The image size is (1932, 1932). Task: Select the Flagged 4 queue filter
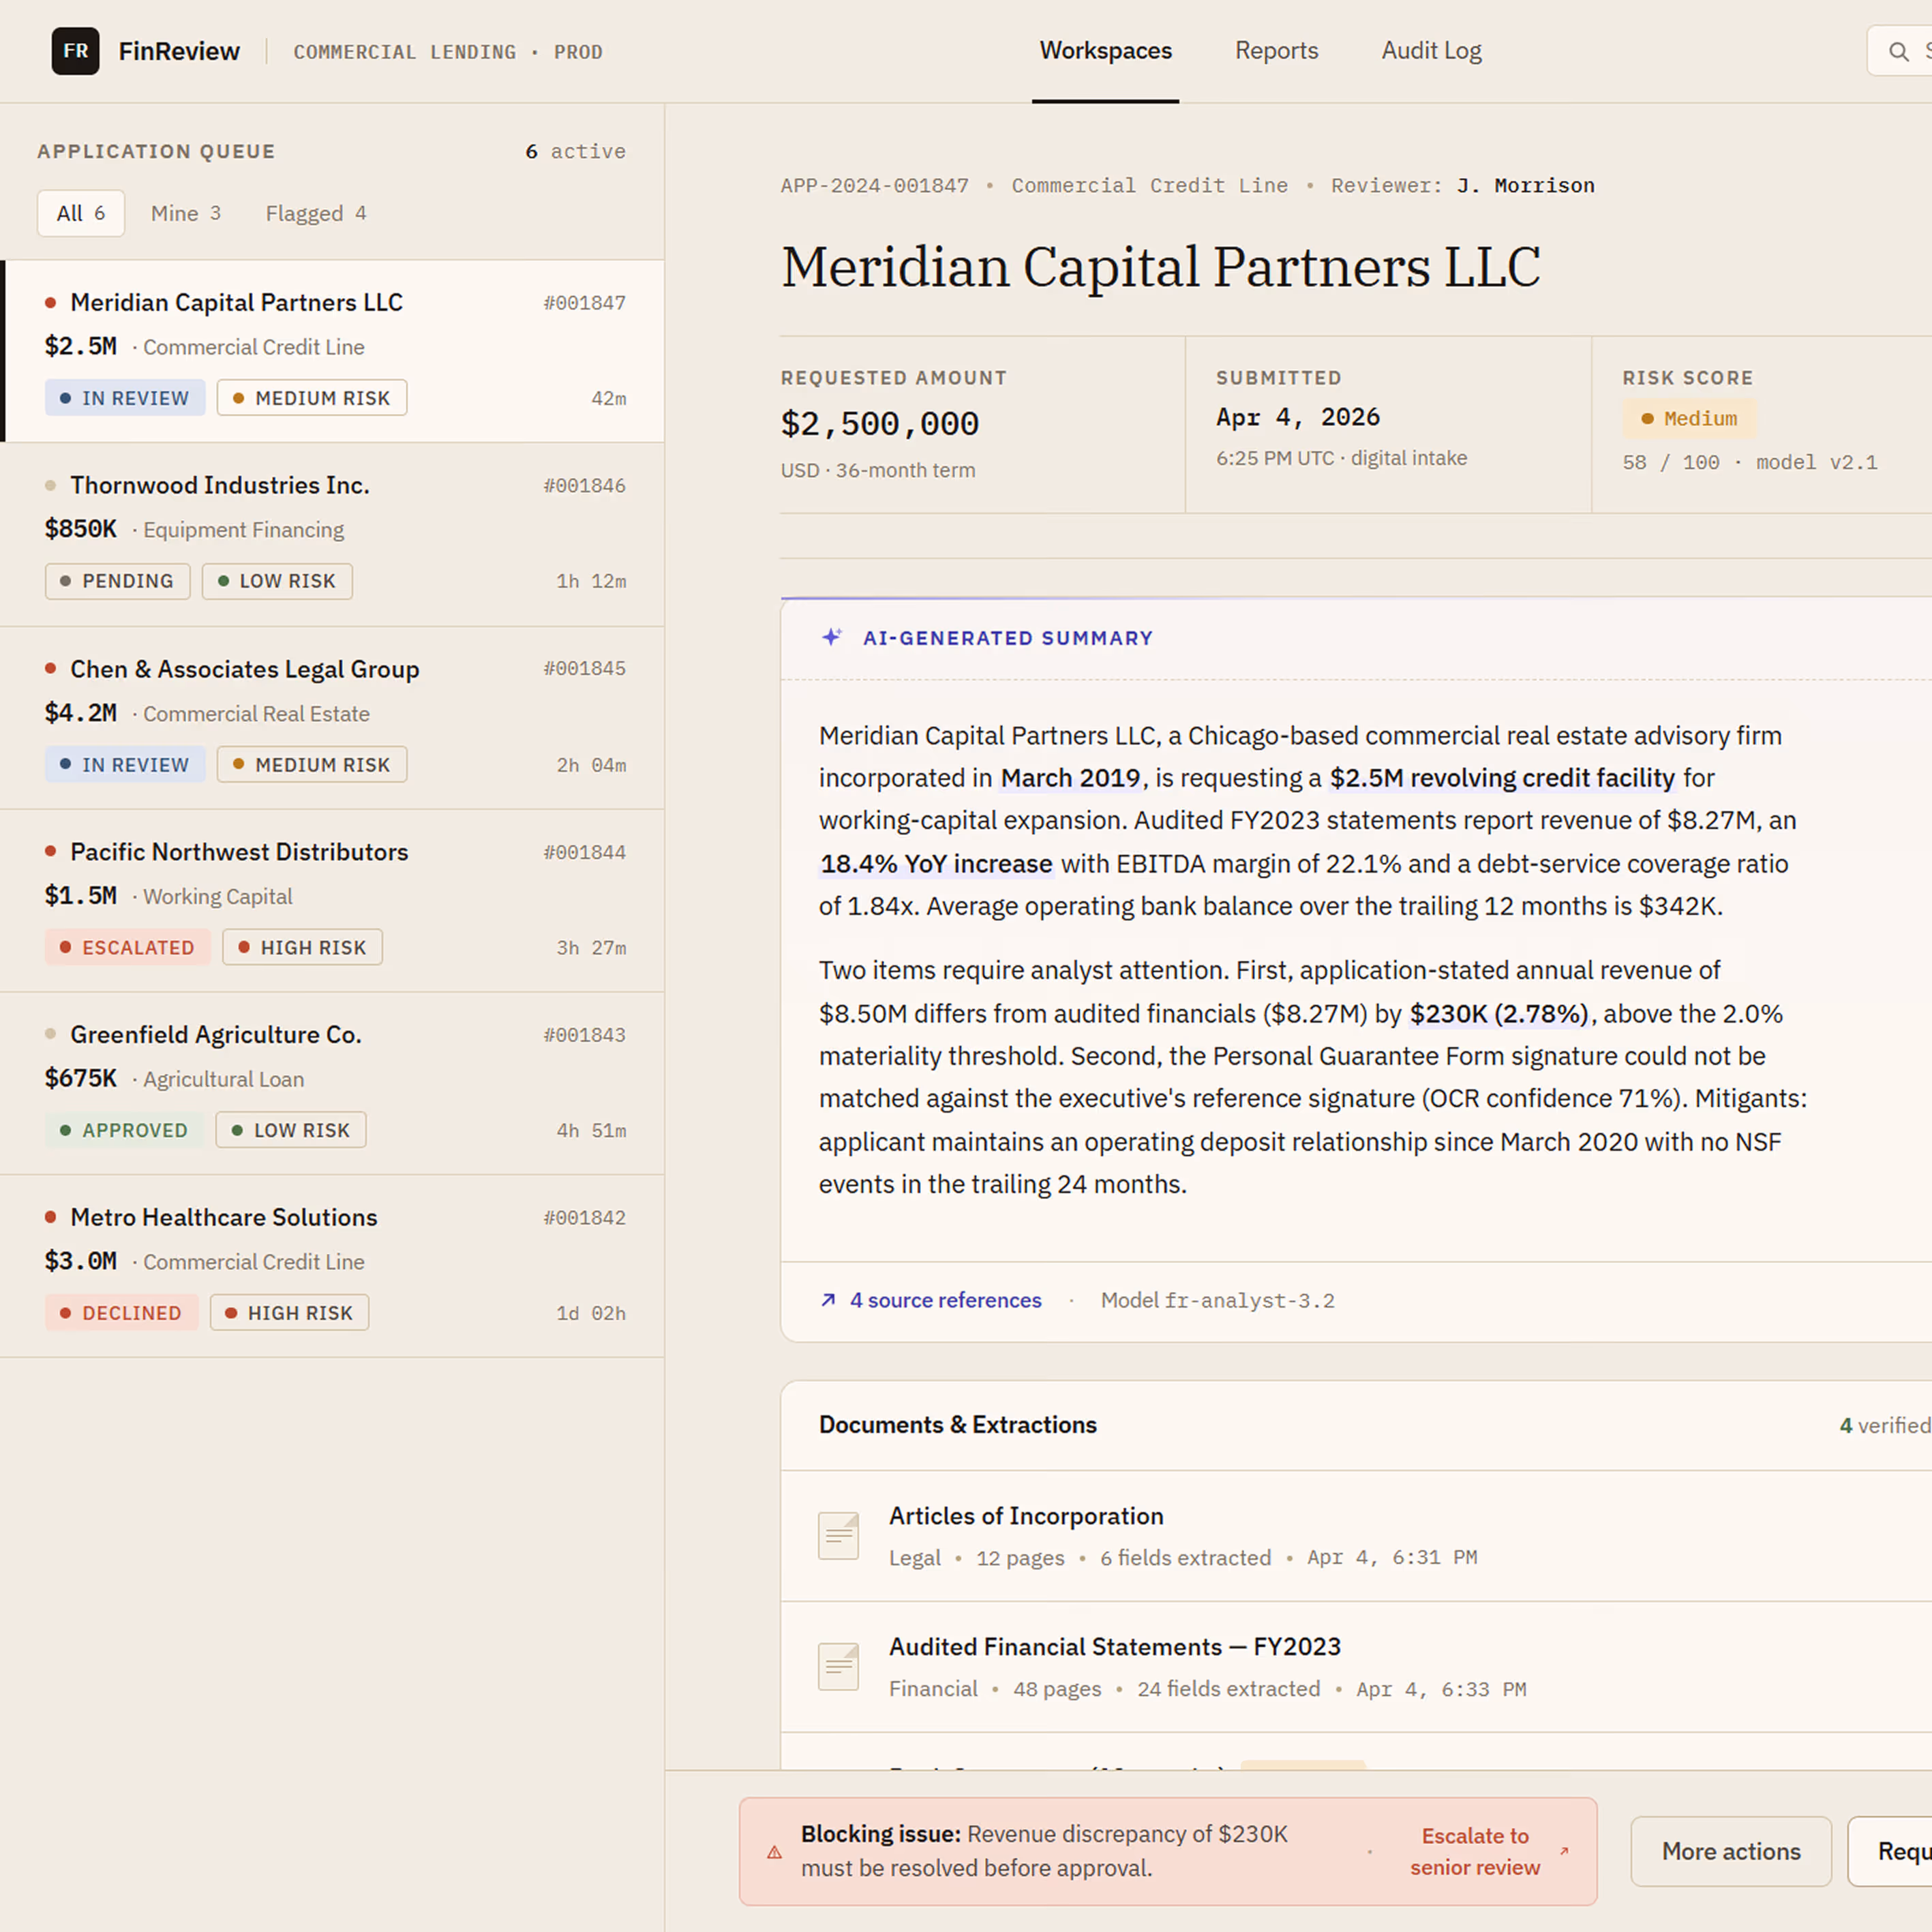[x=316, y=213]
